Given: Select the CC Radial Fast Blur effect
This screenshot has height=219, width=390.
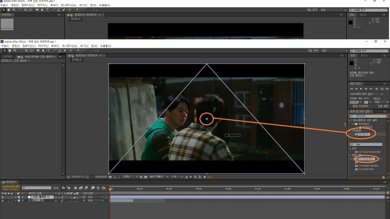Looking at the screenshot, I should point(369,165).
